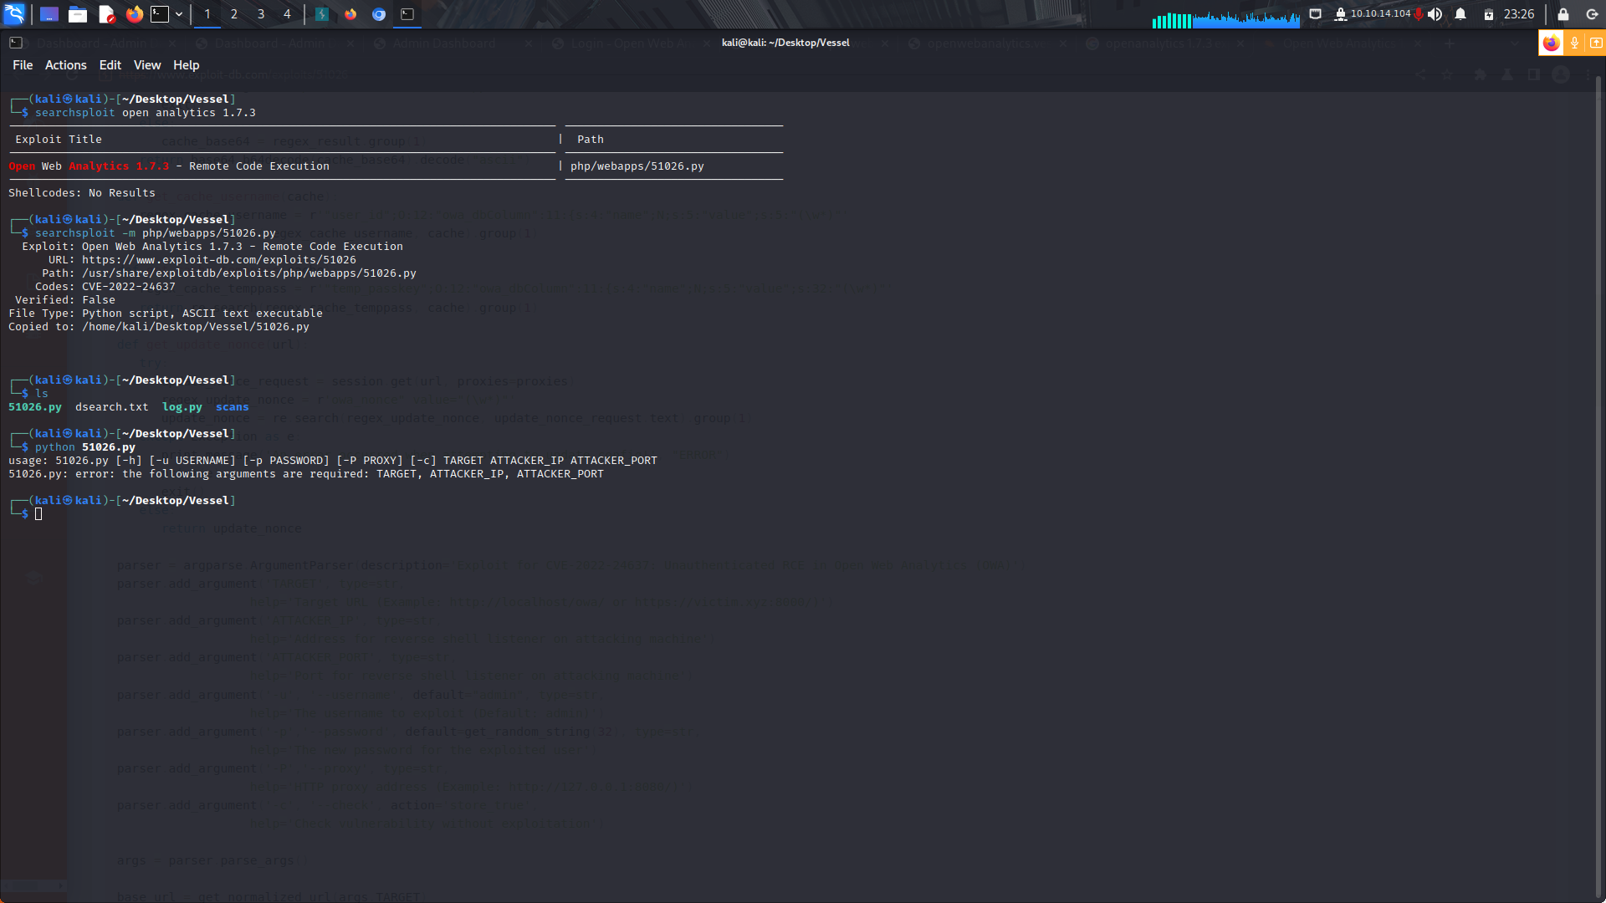Screen dimensions: 1606x903
Task: Expand the terminal launcher dropdown arrow in taskbar
Action: click(178, 14)
